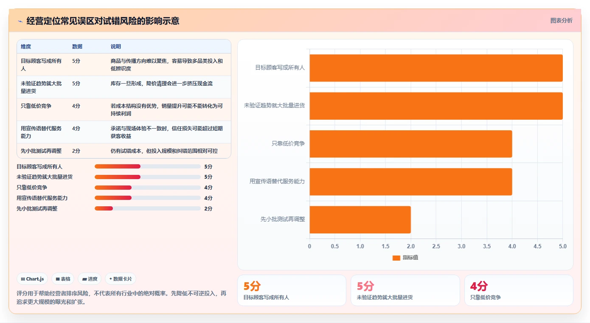Click the 用宣传语替代服务能力 progress bar

tap(148, 198)
